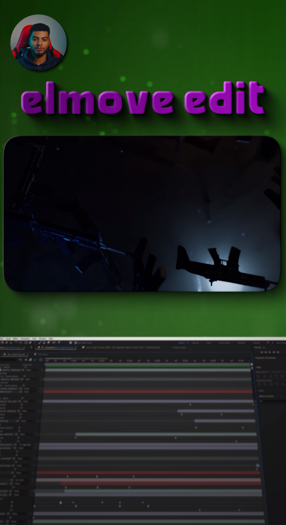Screen dimensions: 286x525
Task: Toggle Auto-Open Panels checkbox
Action: [x=76, y=343]
